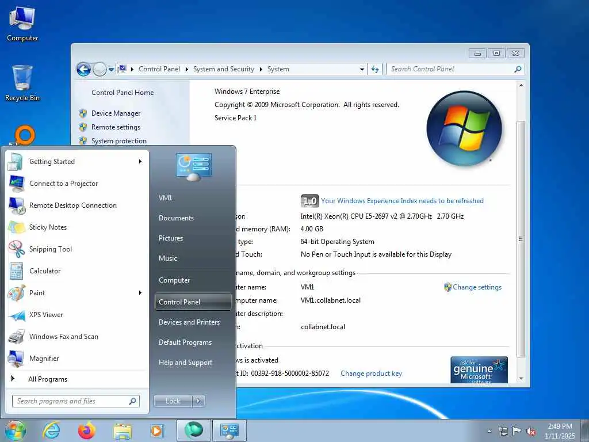Open the shutdown options arrow beside Lock
The height and width of the screenshot is (442, 589).
pos(198,401)
